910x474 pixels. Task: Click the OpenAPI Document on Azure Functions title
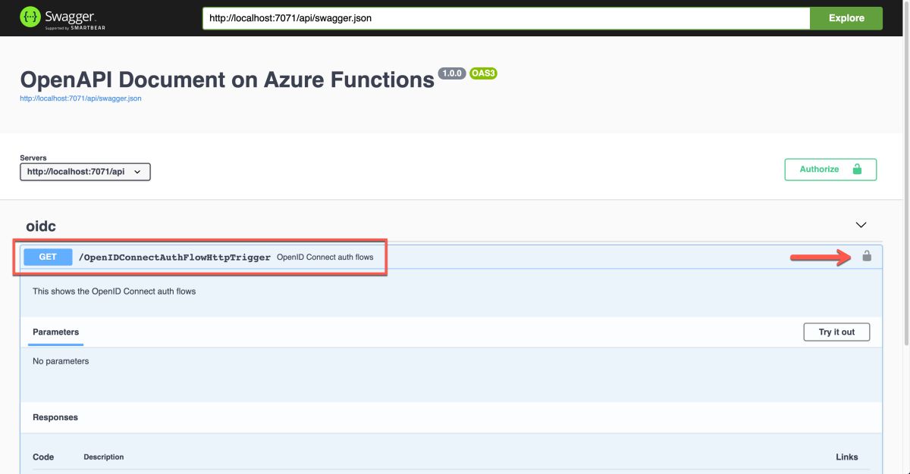(227, 80)
